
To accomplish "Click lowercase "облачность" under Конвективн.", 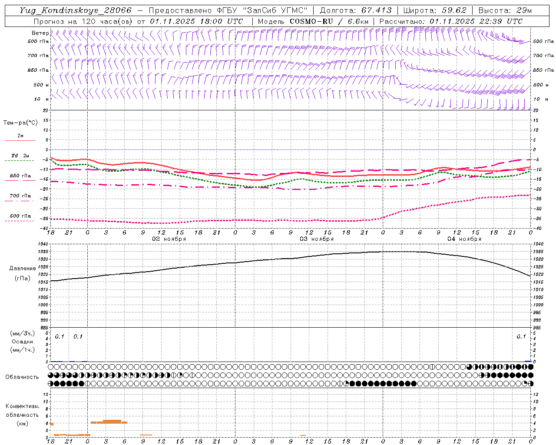I will click(x=23, y=415).
